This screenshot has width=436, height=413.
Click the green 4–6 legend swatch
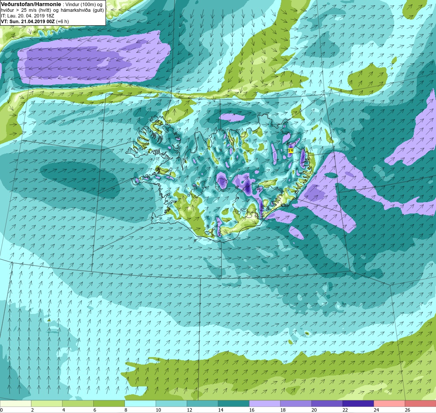[x=78, y=403]
